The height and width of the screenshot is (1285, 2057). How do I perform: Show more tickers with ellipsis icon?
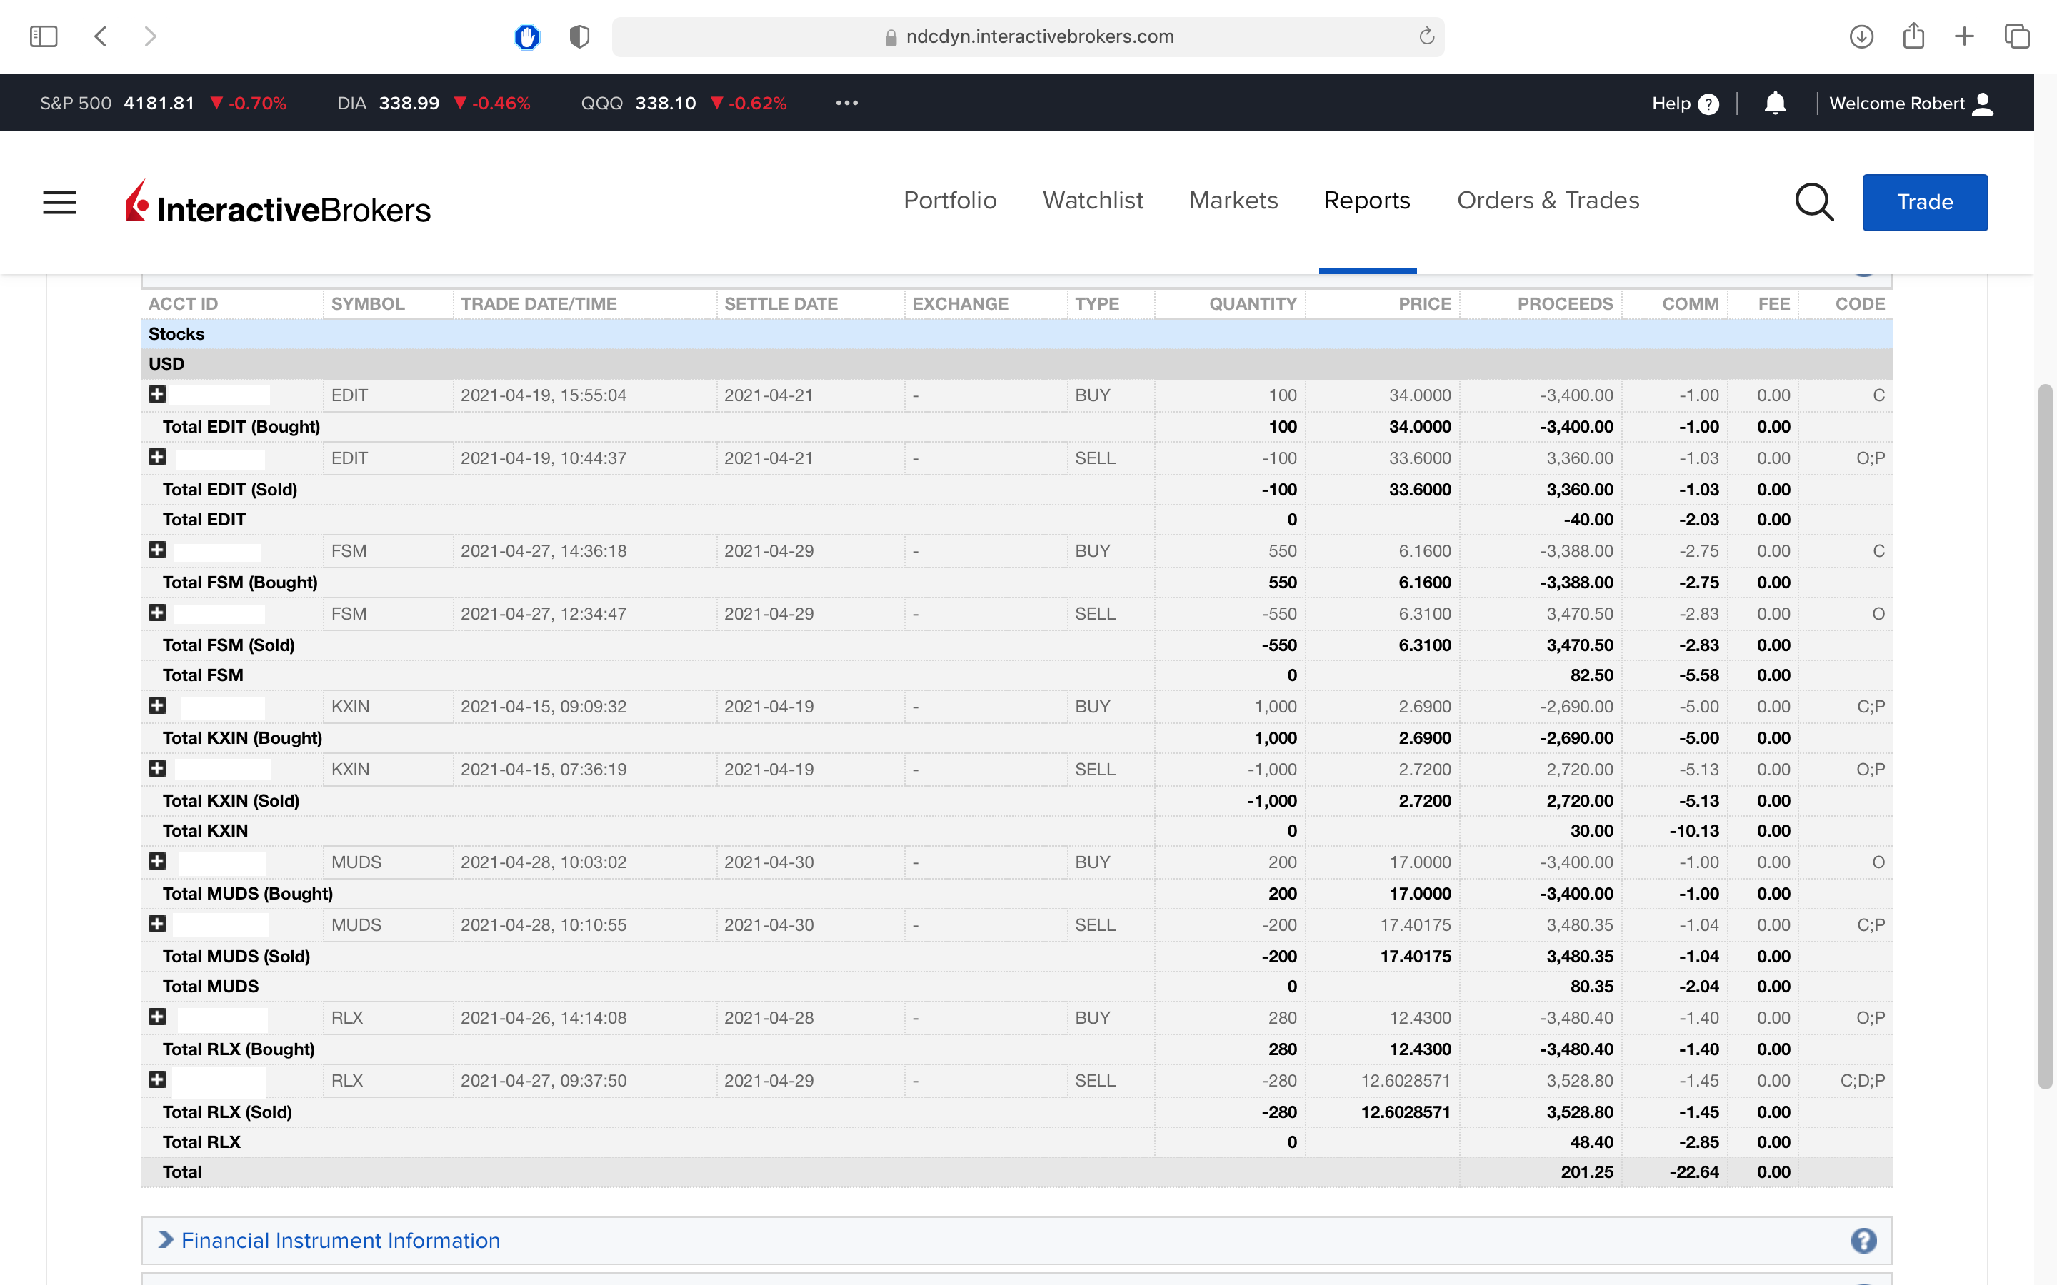pos(846,103)
